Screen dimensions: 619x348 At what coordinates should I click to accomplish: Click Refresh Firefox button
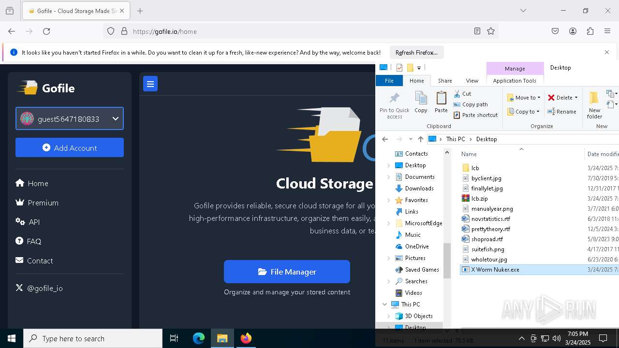[416, 52]
